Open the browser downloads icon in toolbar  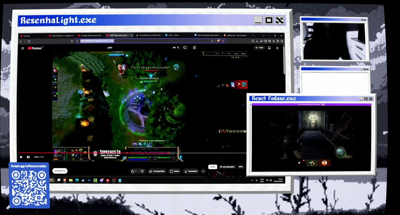pyautogui.click(x=257, y=41)
